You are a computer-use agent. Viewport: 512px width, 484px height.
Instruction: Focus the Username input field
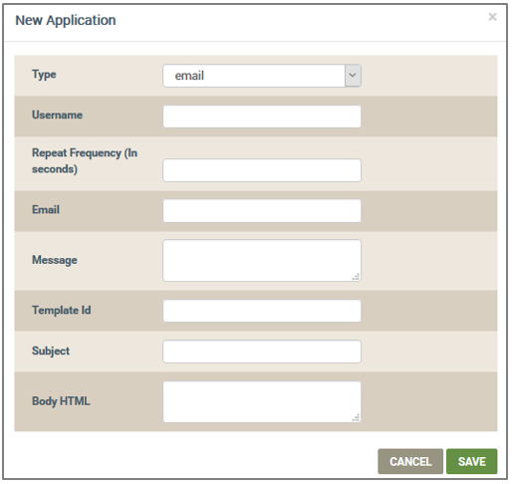pyautogui.click(x=262, y=117)
